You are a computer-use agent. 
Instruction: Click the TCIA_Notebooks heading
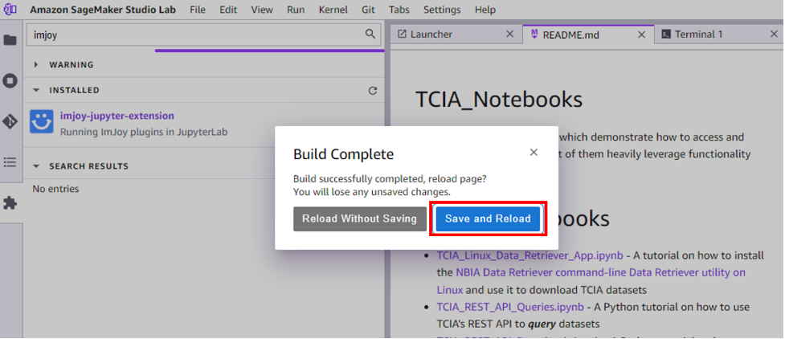499,100
